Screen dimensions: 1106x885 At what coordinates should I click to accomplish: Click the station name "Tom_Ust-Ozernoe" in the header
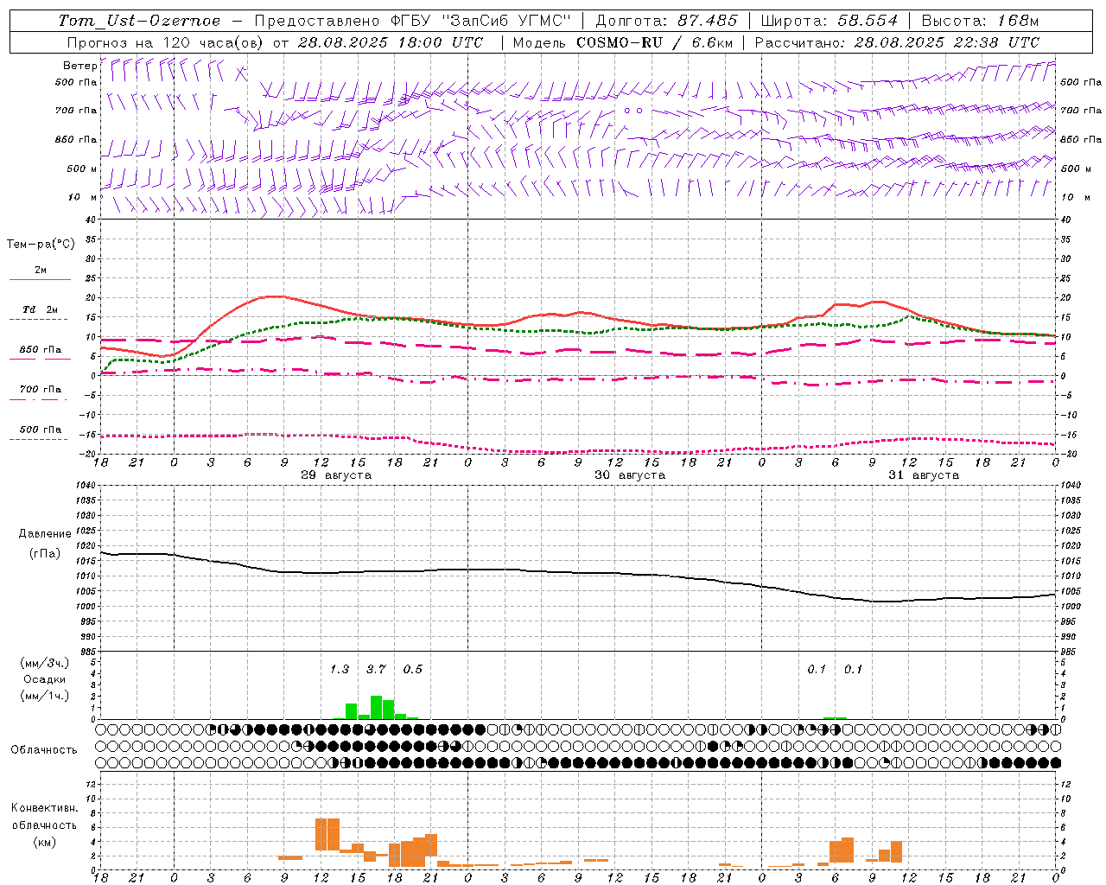[x=139, y=21]
